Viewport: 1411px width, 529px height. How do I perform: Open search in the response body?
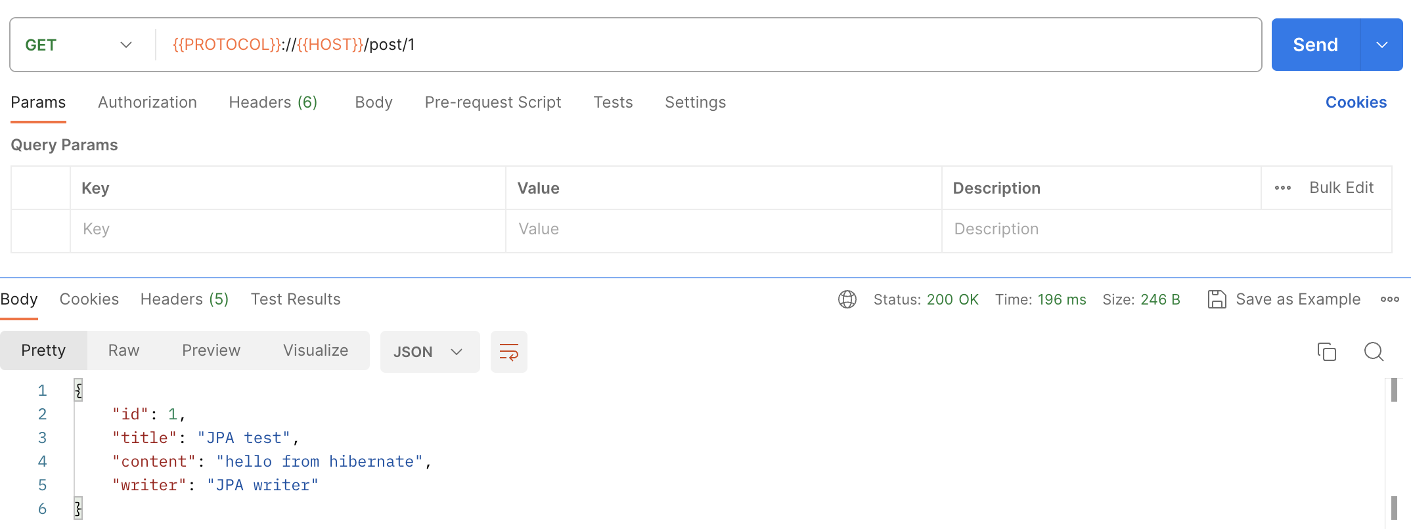pos(1374,352)
